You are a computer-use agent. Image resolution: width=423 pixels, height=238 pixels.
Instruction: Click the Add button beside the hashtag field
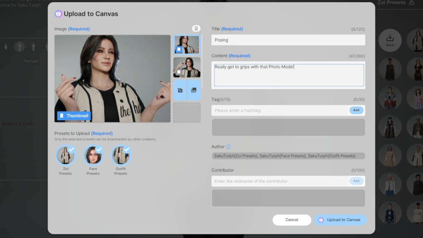click(356, 110)
